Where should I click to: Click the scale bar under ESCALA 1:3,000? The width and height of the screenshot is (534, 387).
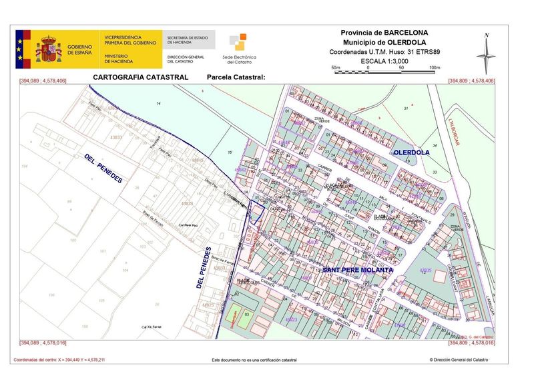point(386,72)
